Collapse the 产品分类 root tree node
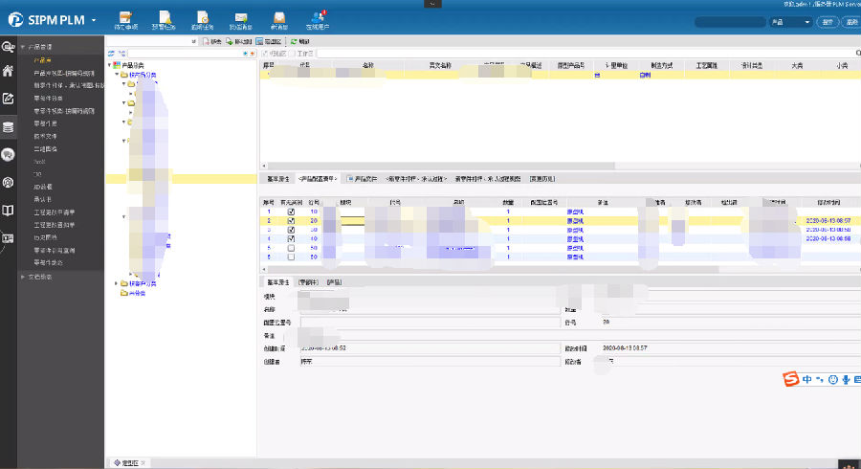 click(x=110, y=65)
